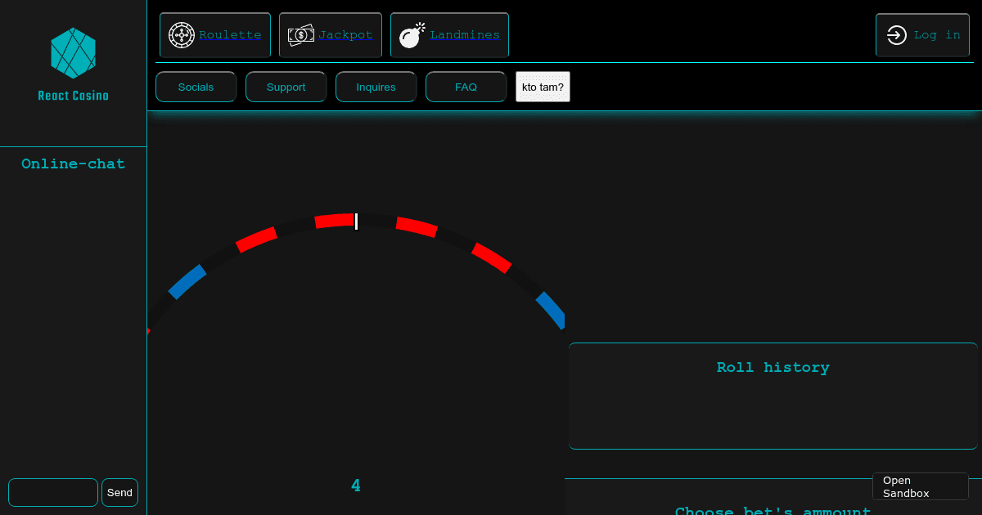This screenshot has height=515, width=982.
Task: Click inside the chat message input field
Action: (x=52, y=492)
